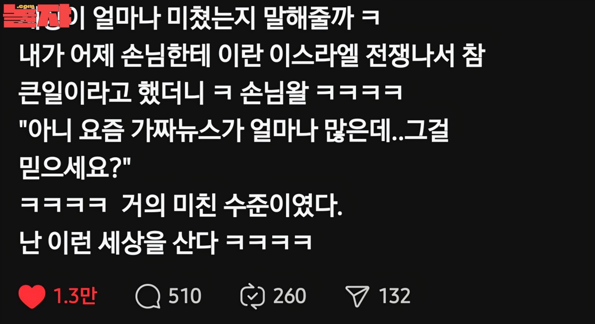Click the last line 난 이런 세상을 산다
595x324 pixels.
pyautogui.click(x=166, y=242)
